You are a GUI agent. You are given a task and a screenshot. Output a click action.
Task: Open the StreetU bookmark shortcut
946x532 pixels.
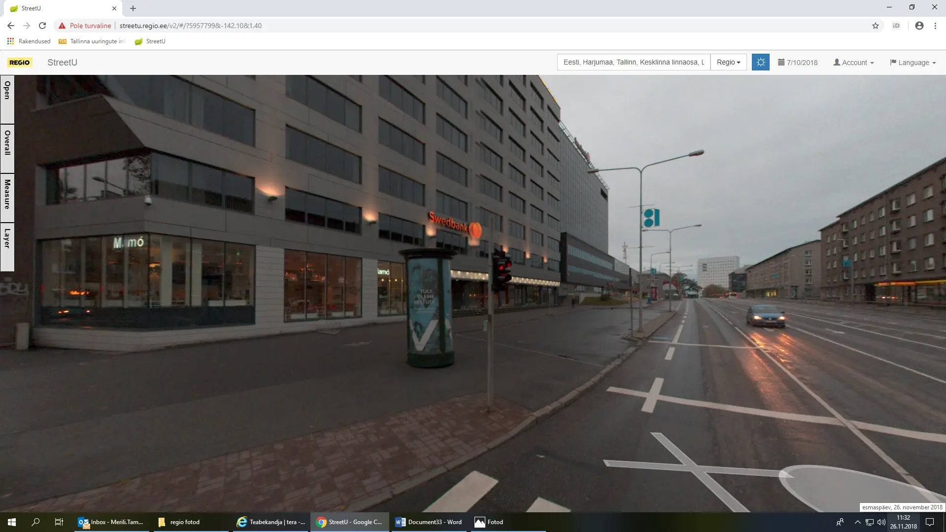tap(150, 41)
